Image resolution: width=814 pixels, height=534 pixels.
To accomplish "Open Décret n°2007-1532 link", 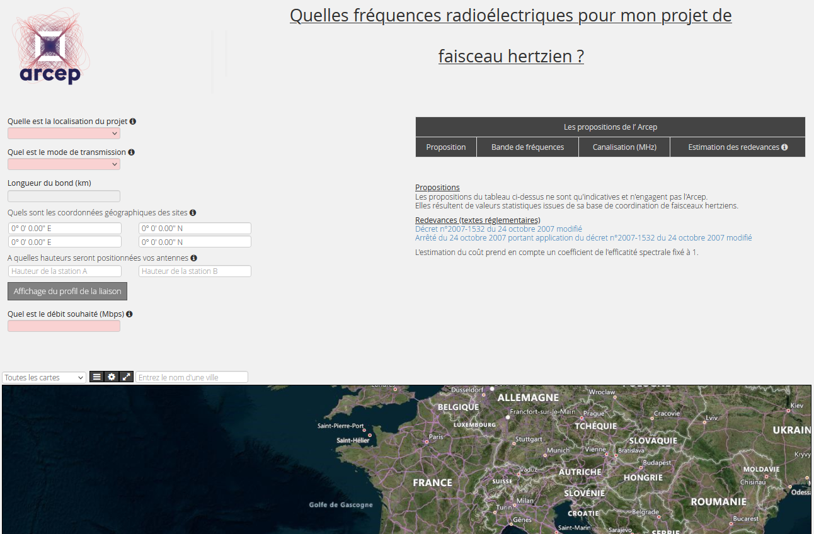I will [498, 229].
